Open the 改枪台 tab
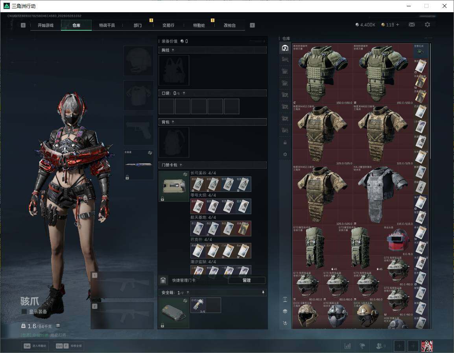The height and width of the screenshot is (353, 454). tap(230, 25)
